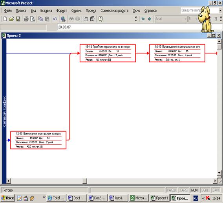Viewport: 223px width, 203px height.
Task: Select task box 13-14 Прийом персоналу
Action: [108, 53]
